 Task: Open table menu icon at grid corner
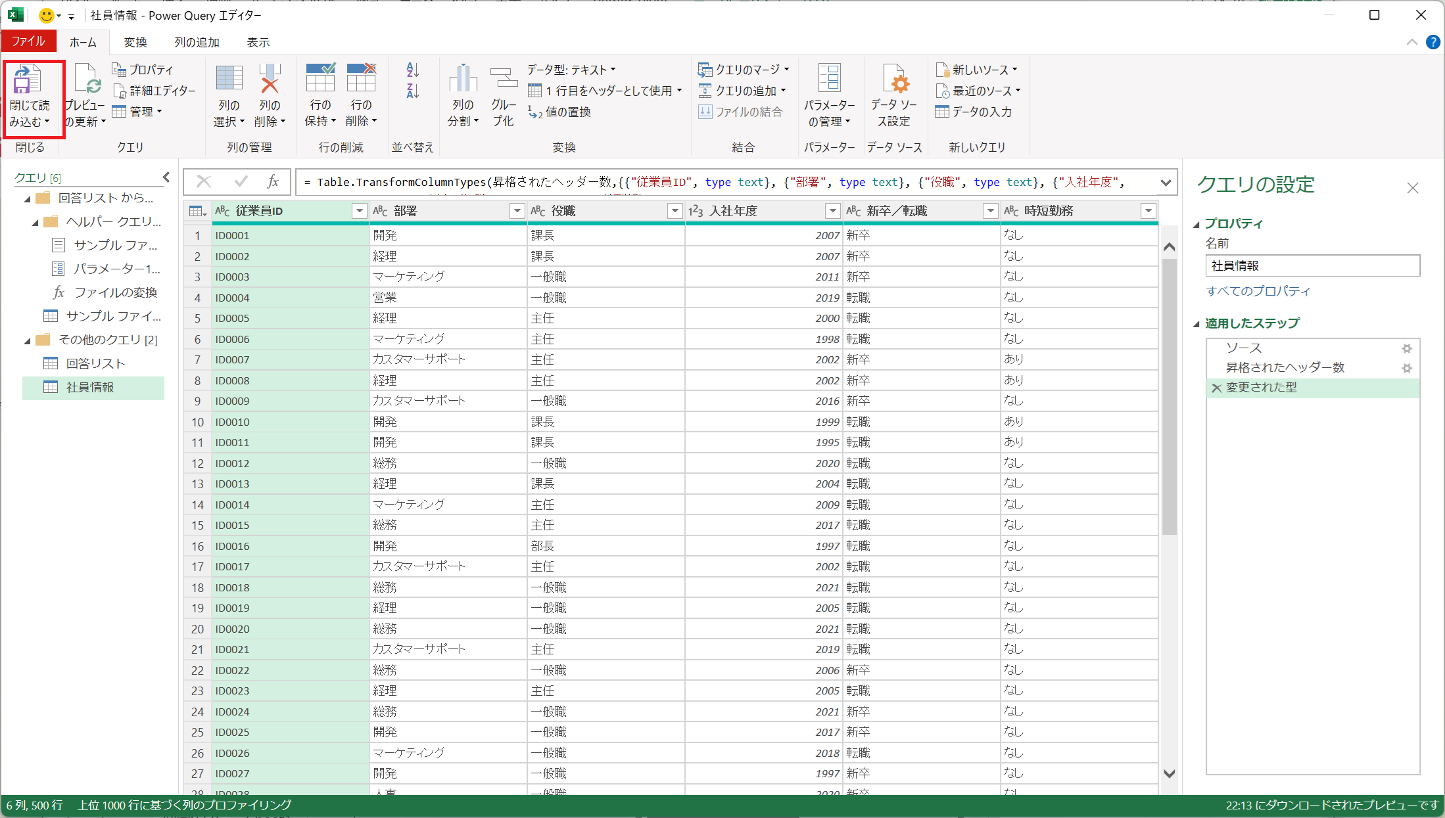pos(197,211)
